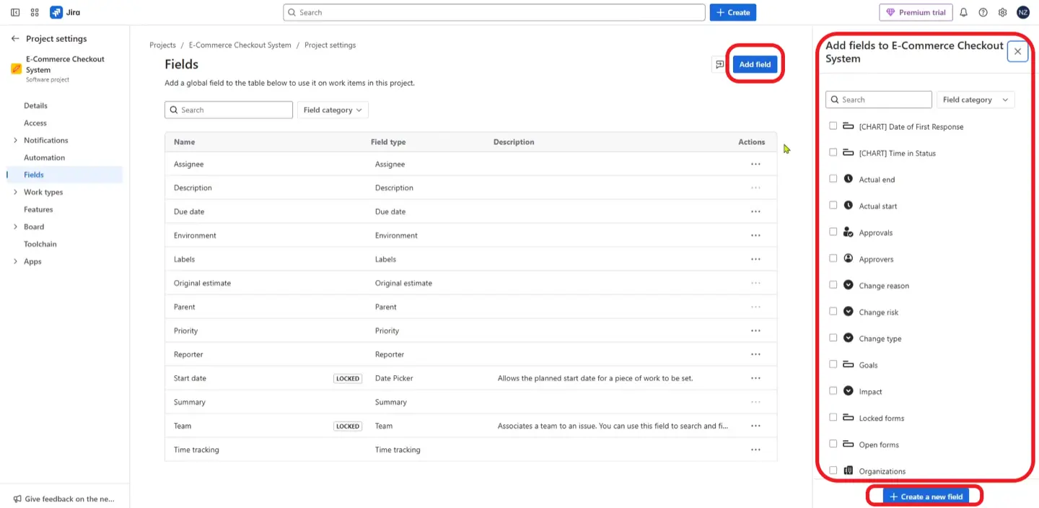Tick the Actual end checkbox
The image size is (1039, 508).
pyautogui.click(x=833, y=178)
